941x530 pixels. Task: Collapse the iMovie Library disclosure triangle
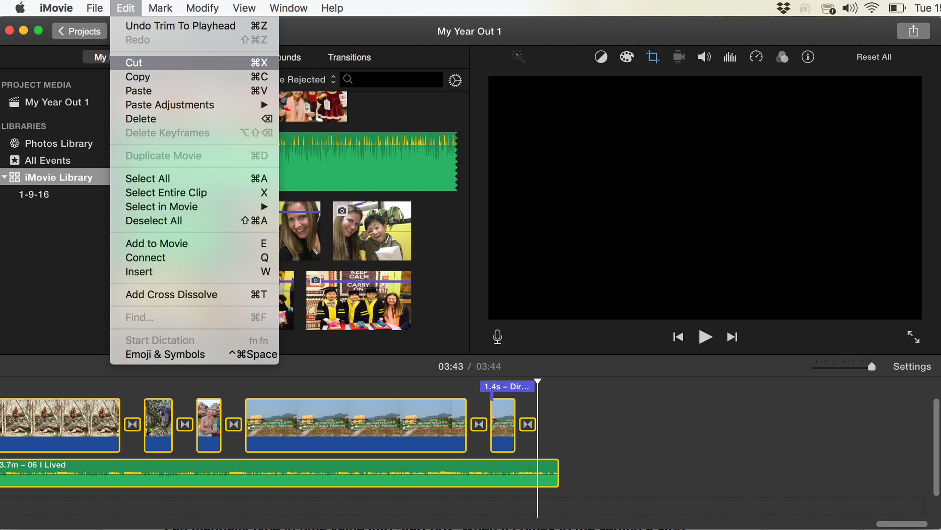pyautogui.click(x=5, y=177)
